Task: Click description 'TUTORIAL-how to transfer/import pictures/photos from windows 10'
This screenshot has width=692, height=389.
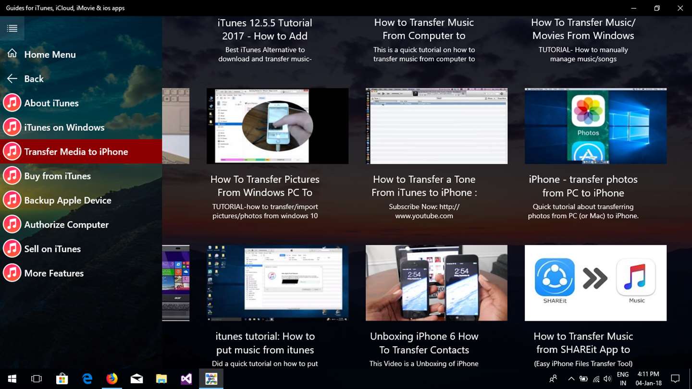Action: (265, 211)
